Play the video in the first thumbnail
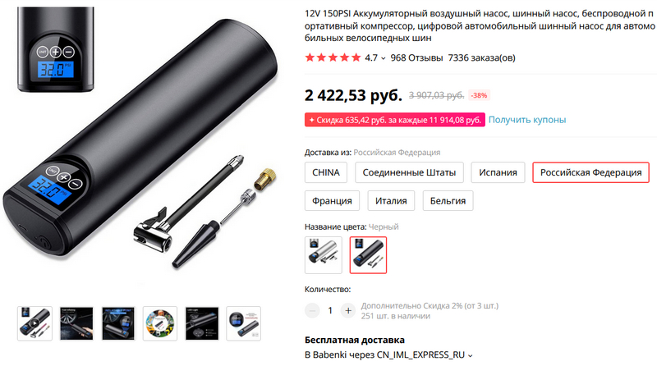Viewport: 657px width, 366px height. pyautogui.click(x=34, y=323)
